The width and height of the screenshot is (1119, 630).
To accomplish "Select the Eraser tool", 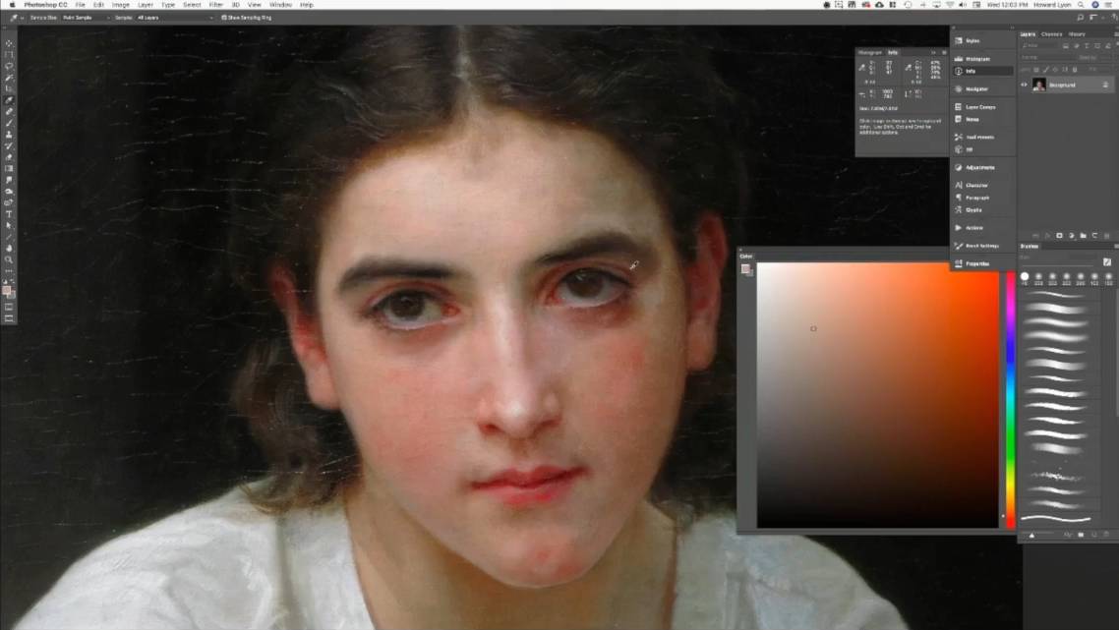I will [9, 157].
